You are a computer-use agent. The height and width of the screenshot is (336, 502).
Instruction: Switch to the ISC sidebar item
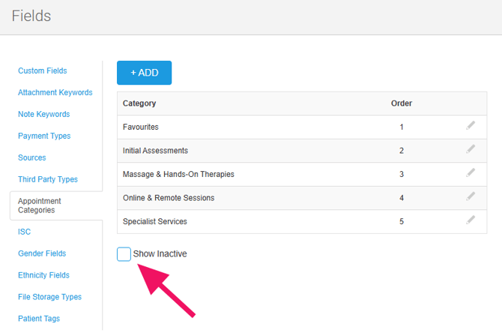pos(24,232)
